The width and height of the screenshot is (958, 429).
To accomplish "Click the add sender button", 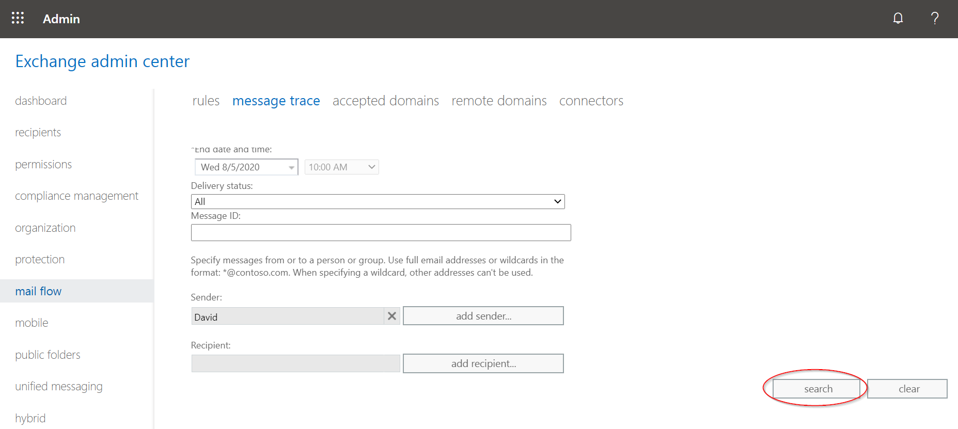I will click(x=483, y=316).
